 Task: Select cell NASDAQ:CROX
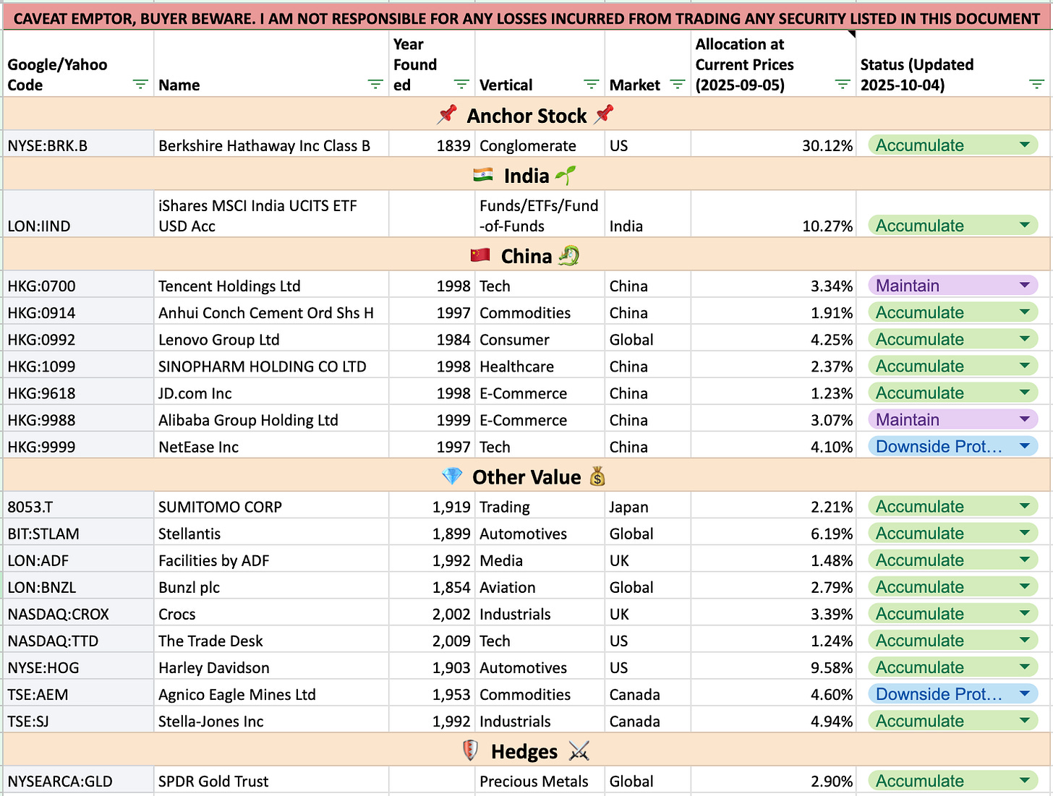[x=78, y=613]
